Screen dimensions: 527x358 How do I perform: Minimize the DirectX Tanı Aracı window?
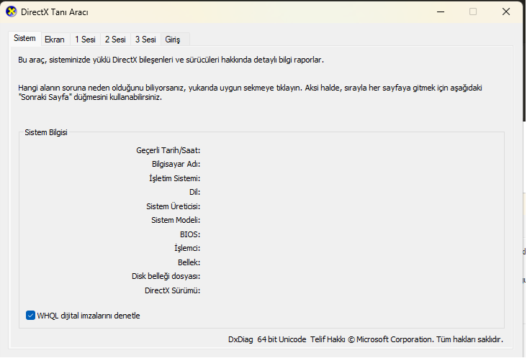[441, 12]
